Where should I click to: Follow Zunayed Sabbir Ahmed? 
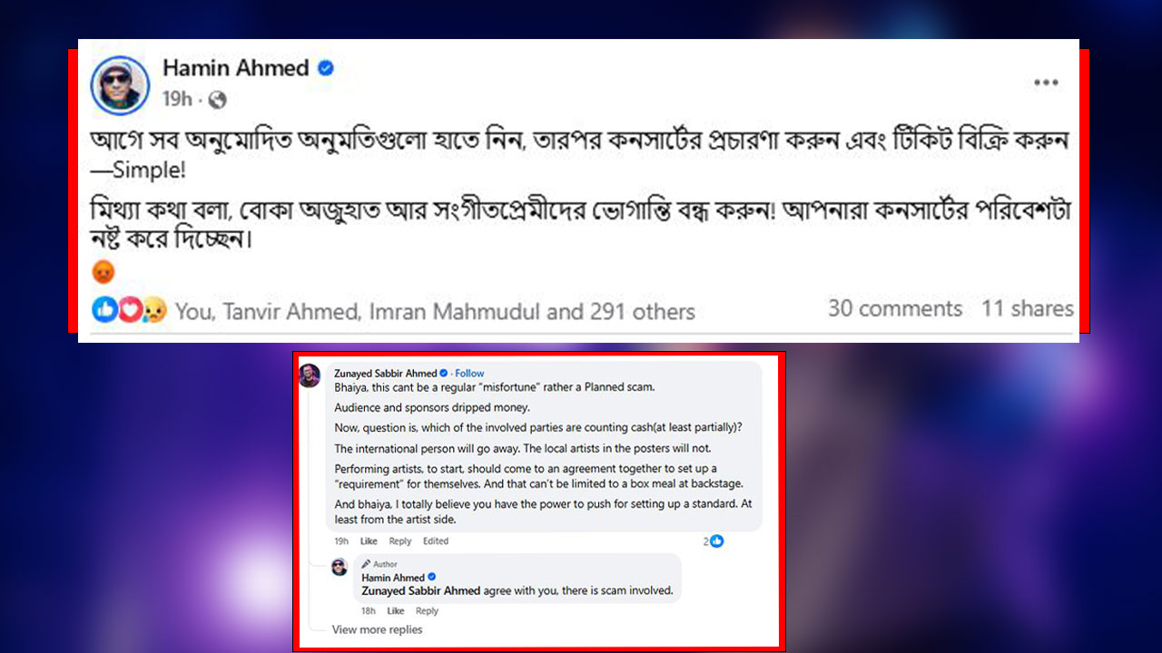[x=469, y=374]
